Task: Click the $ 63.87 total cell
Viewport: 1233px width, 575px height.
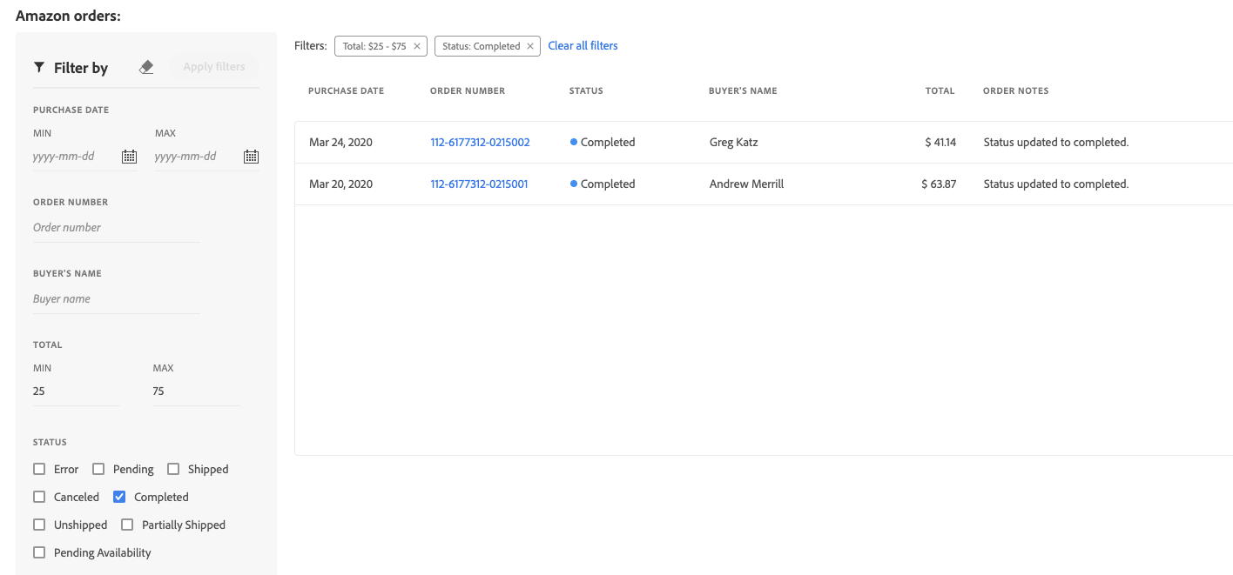Action: (x=939, y=184)
